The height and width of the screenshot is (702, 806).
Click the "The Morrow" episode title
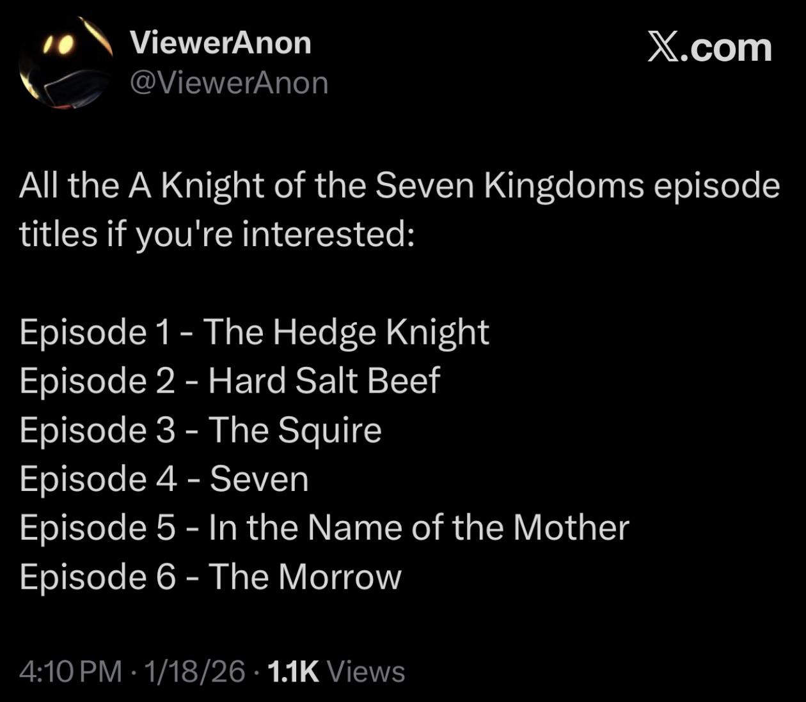[x=304, y=576]
